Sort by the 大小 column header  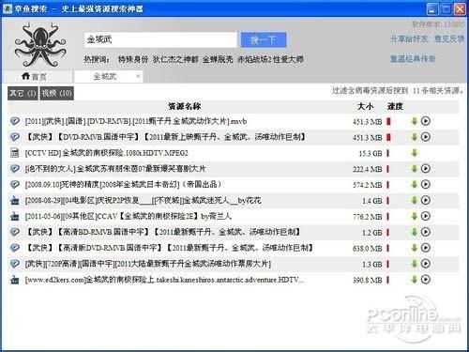point(365,106)
